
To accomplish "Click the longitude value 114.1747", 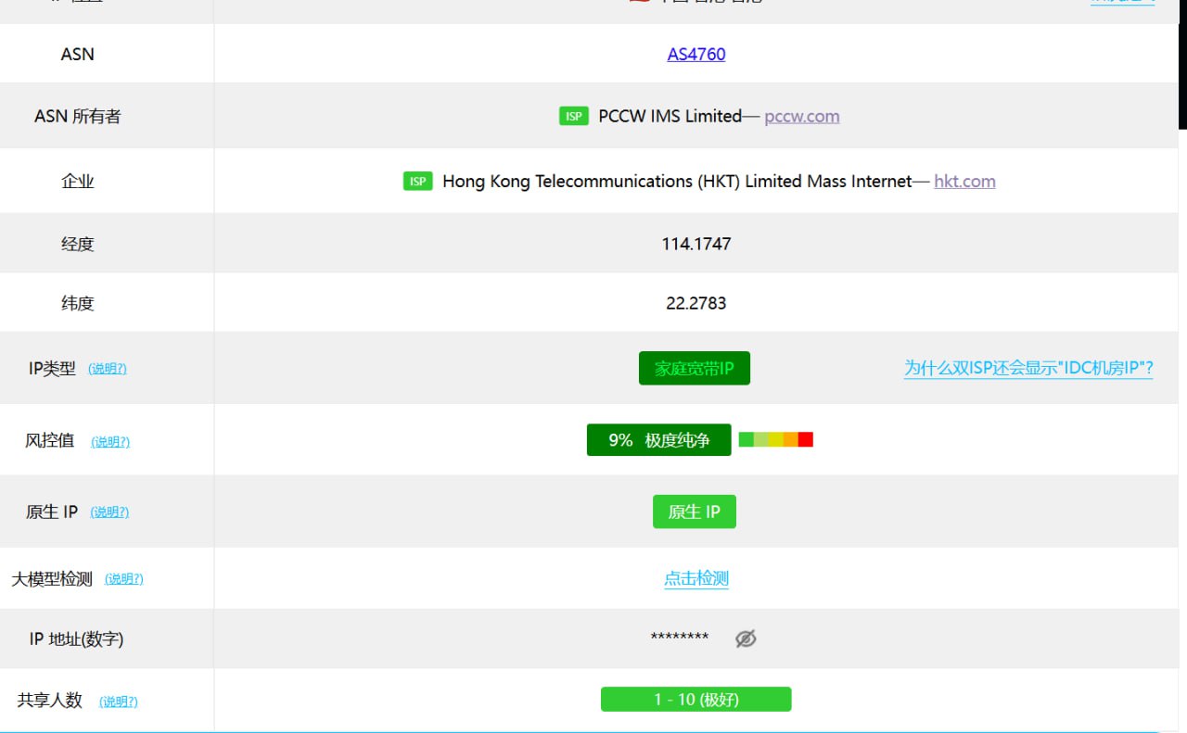I will pos(696,244).
